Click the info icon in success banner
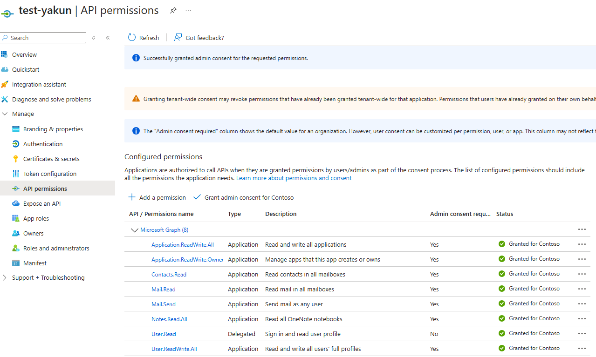Viewport: 596px width, 357px height. click(136, 58)
